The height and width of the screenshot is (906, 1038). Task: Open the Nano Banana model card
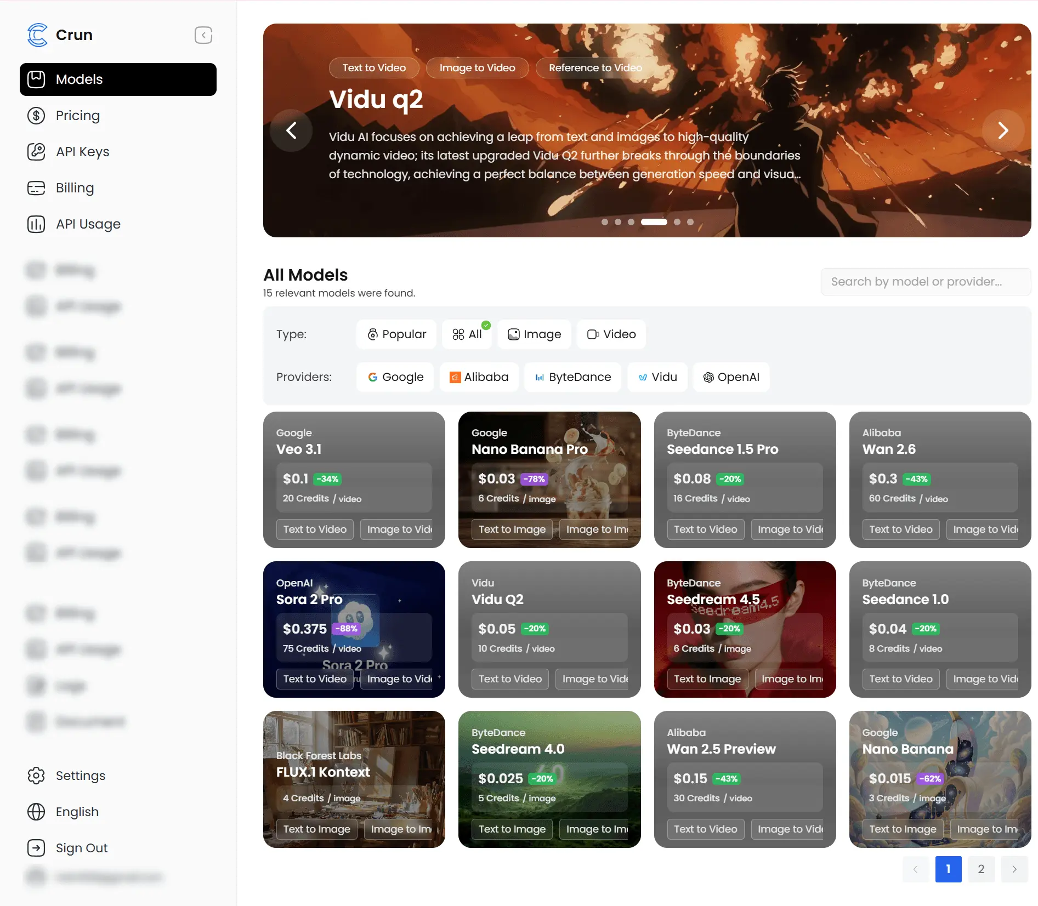(x=940, y=779)
